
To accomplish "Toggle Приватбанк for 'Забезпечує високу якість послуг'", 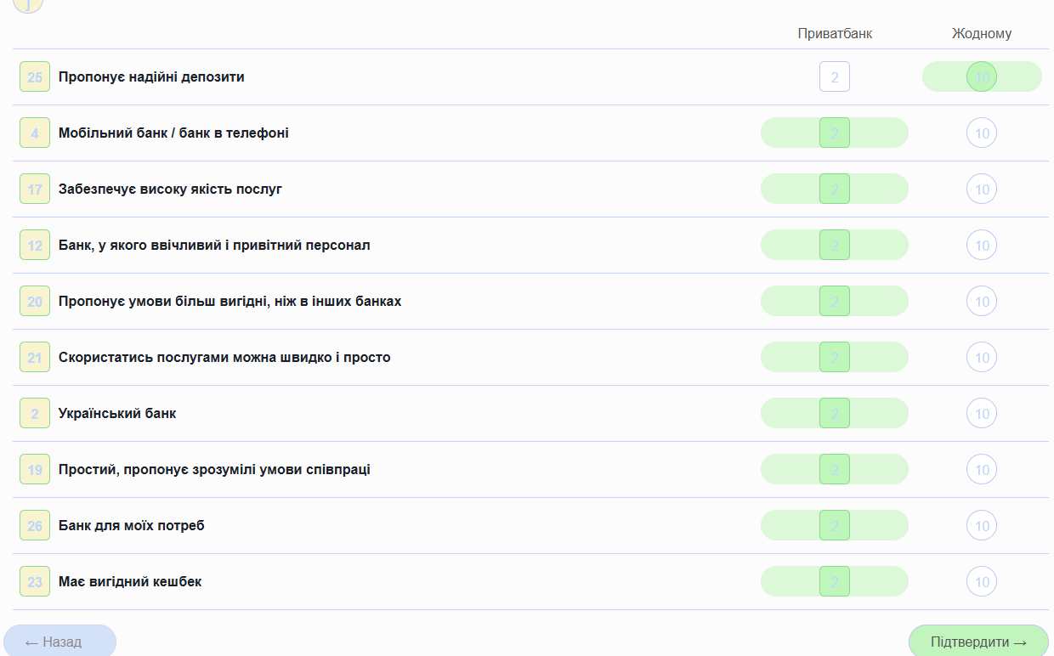I will pos(835,189).
